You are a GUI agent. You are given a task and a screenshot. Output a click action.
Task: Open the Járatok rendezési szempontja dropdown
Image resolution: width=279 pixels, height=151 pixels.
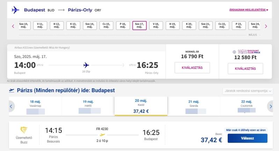click(x=247, y=91)
